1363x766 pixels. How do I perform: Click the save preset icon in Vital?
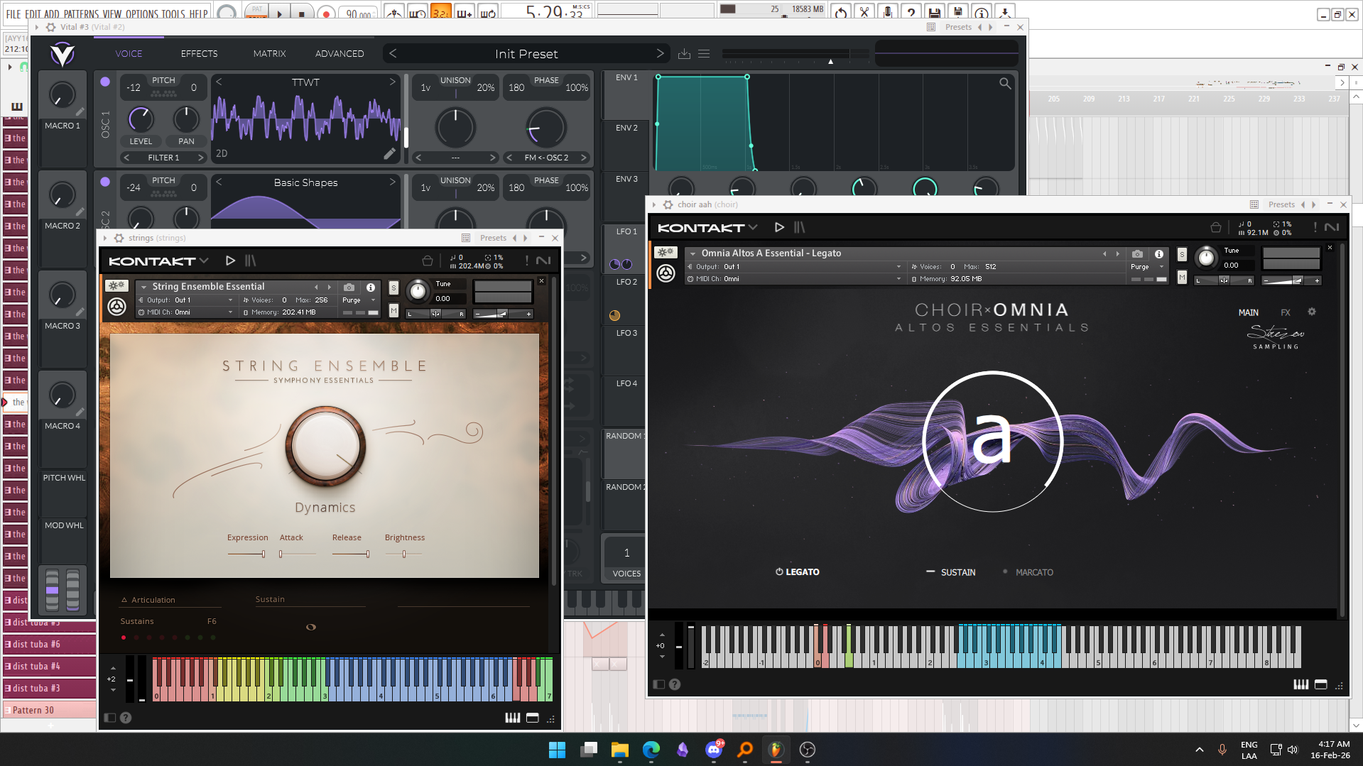pos(684,54)
